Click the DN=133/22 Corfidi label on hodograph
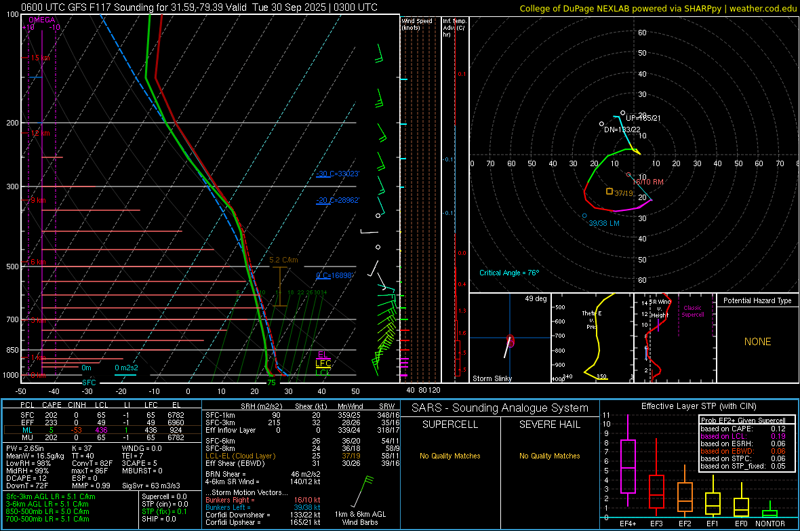 point(622,130)
